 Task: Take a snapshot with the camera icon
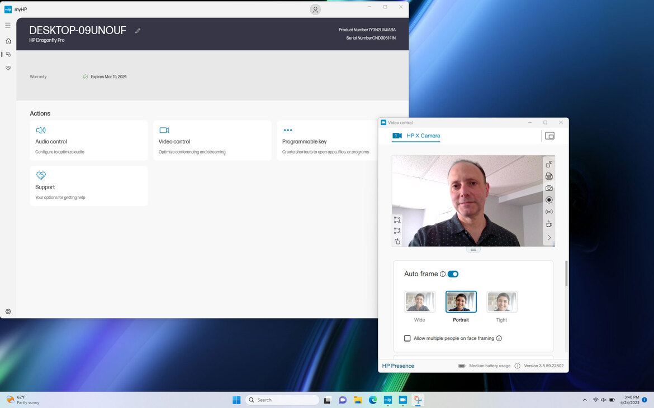click(549, 188)
